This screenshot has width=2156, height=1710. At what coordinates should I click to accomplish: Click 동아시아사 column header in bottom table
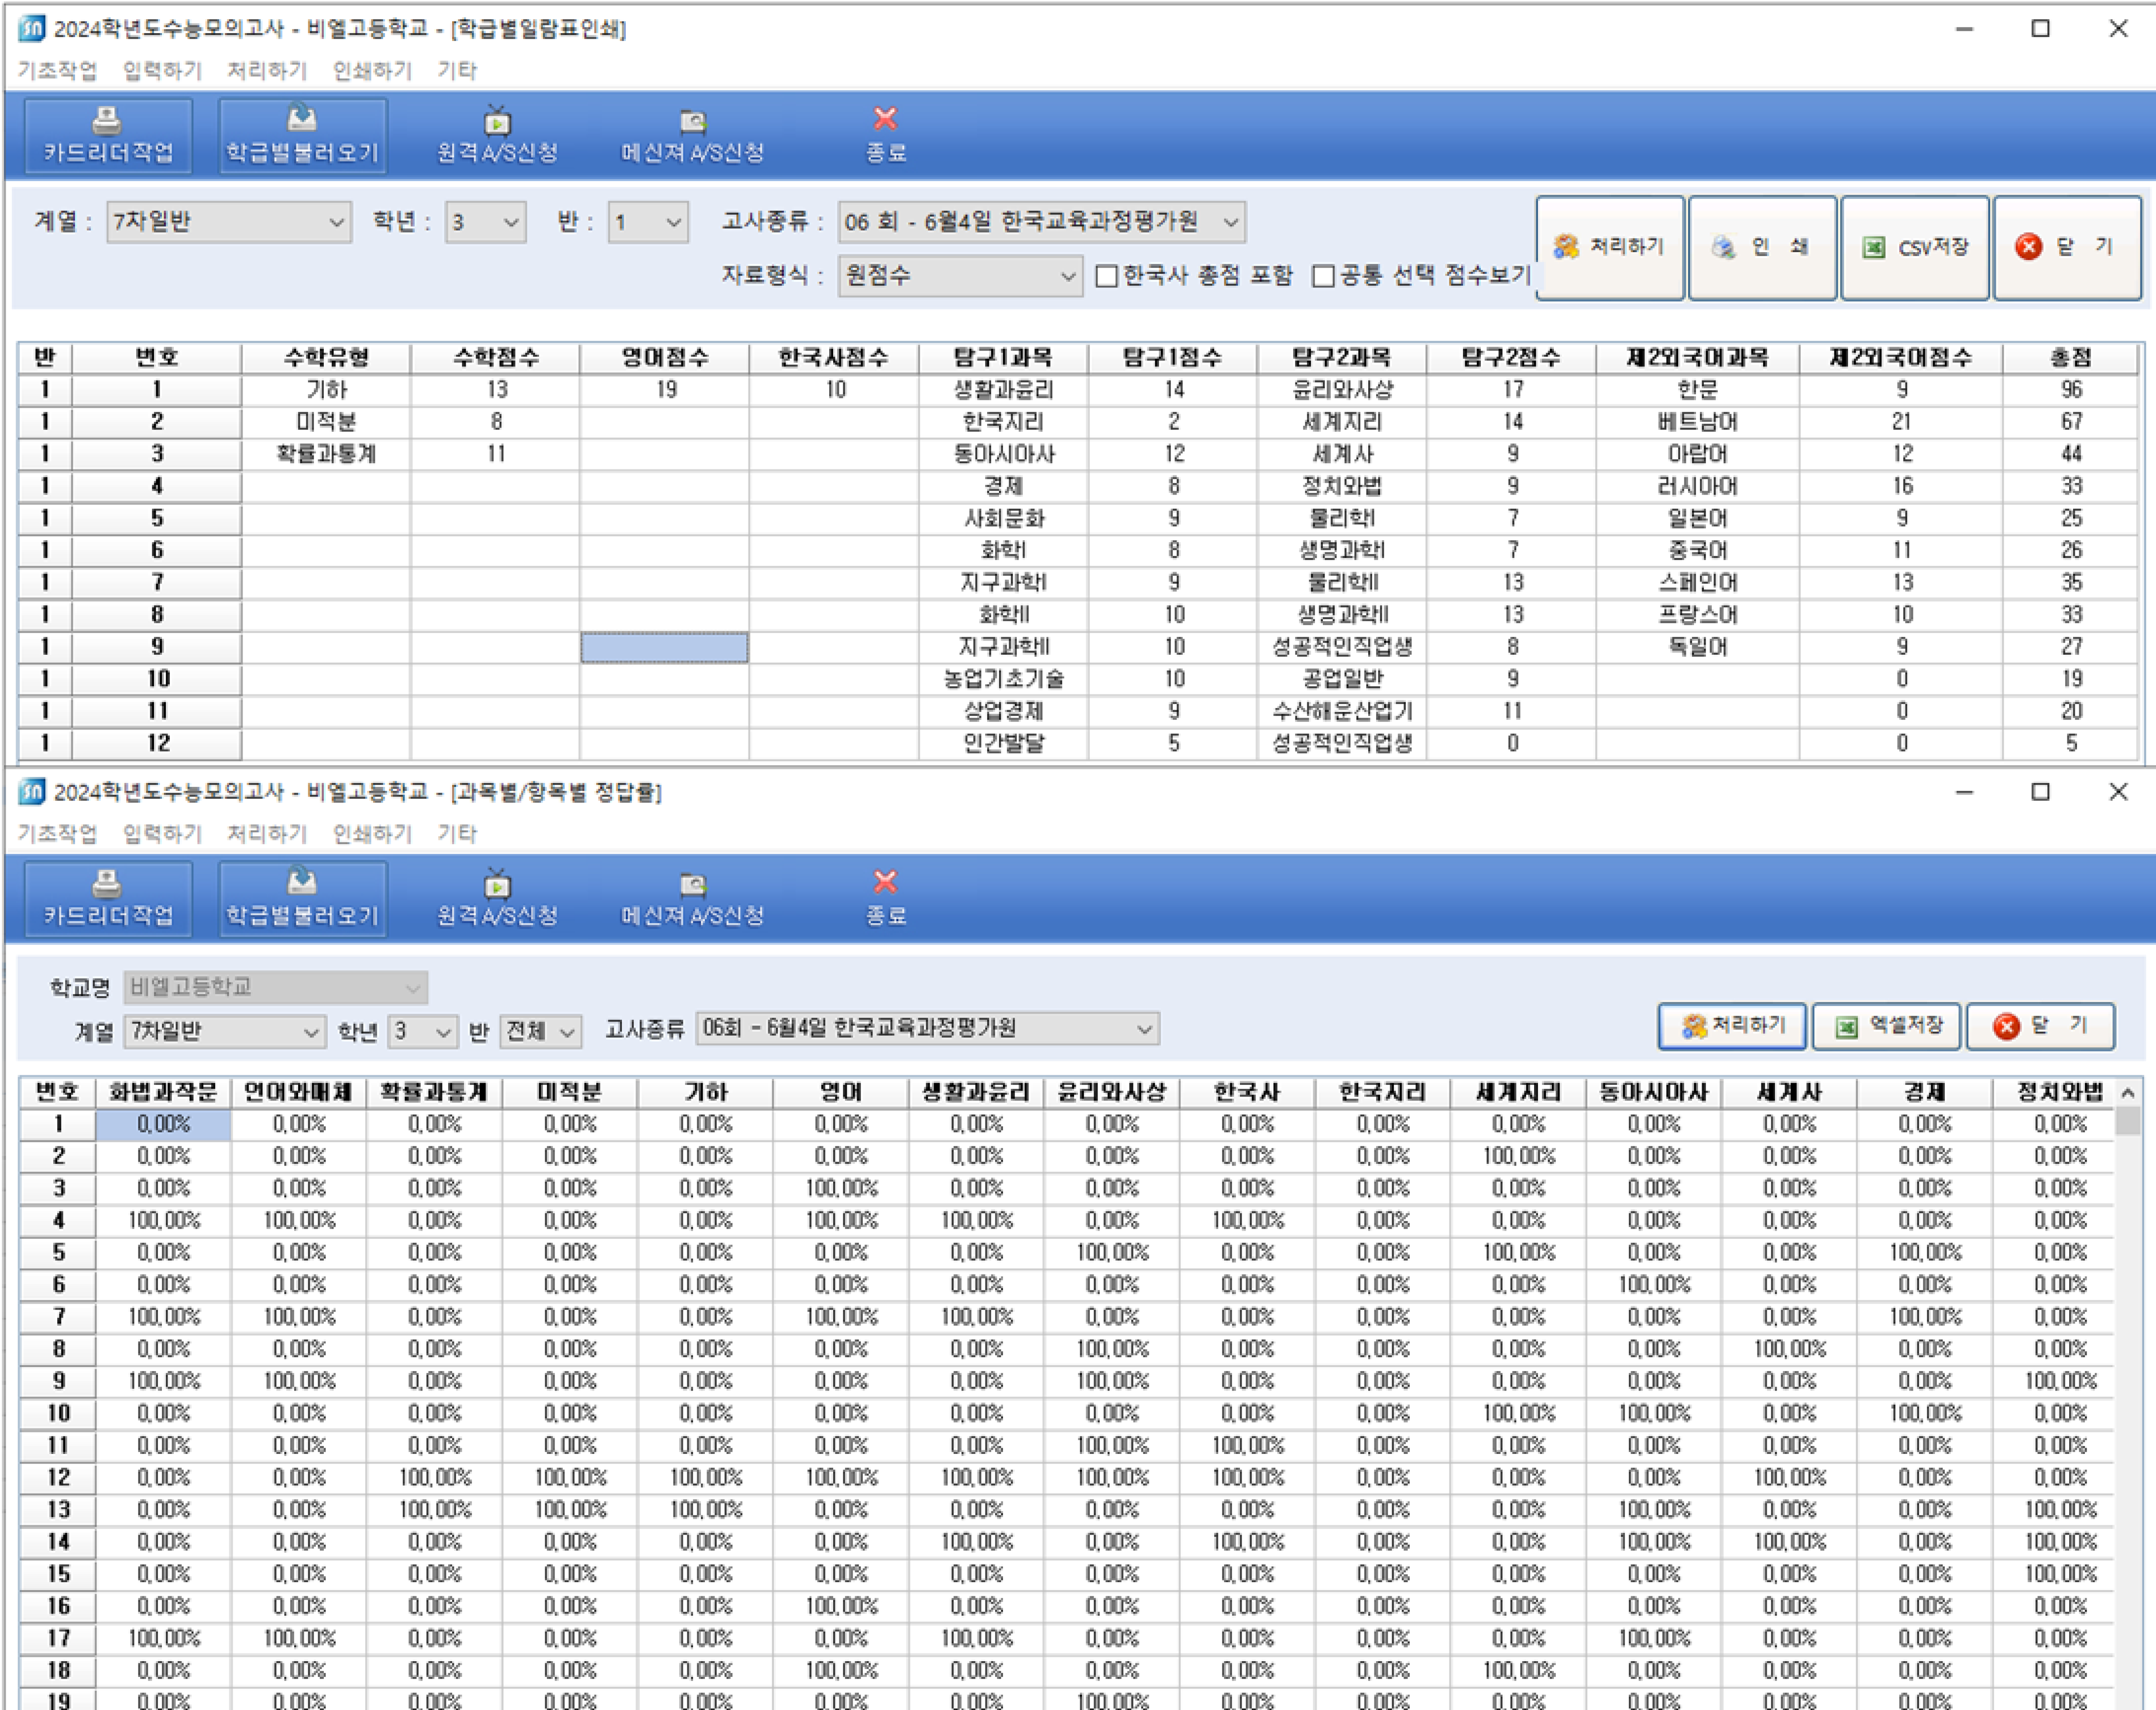click(x=1654, y=1092)
